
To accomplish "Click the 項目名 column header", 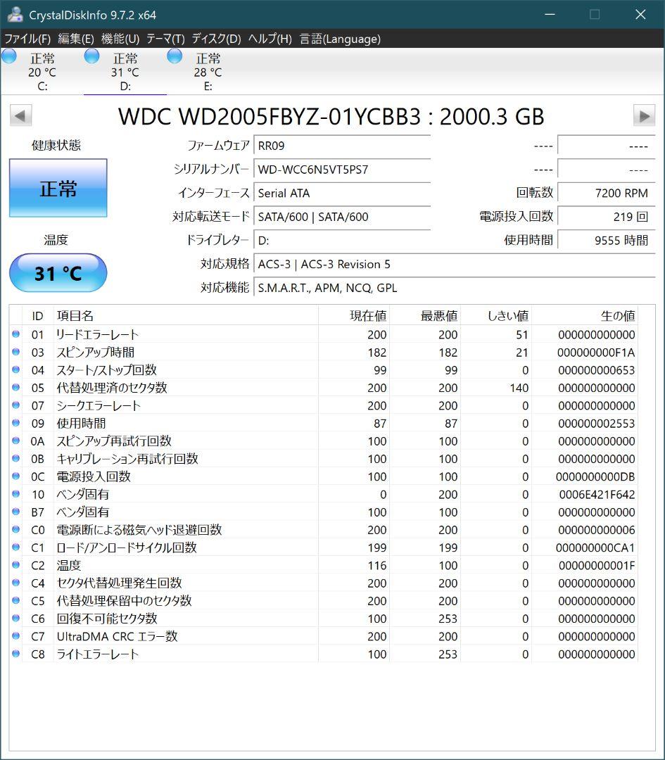I will tap(186, 316).
